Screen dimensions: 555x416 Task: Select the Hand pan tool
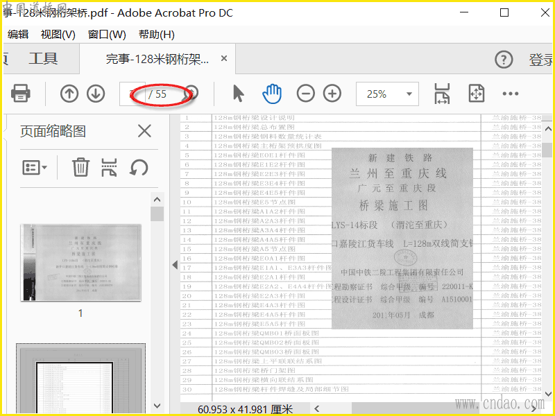[272, 94]
